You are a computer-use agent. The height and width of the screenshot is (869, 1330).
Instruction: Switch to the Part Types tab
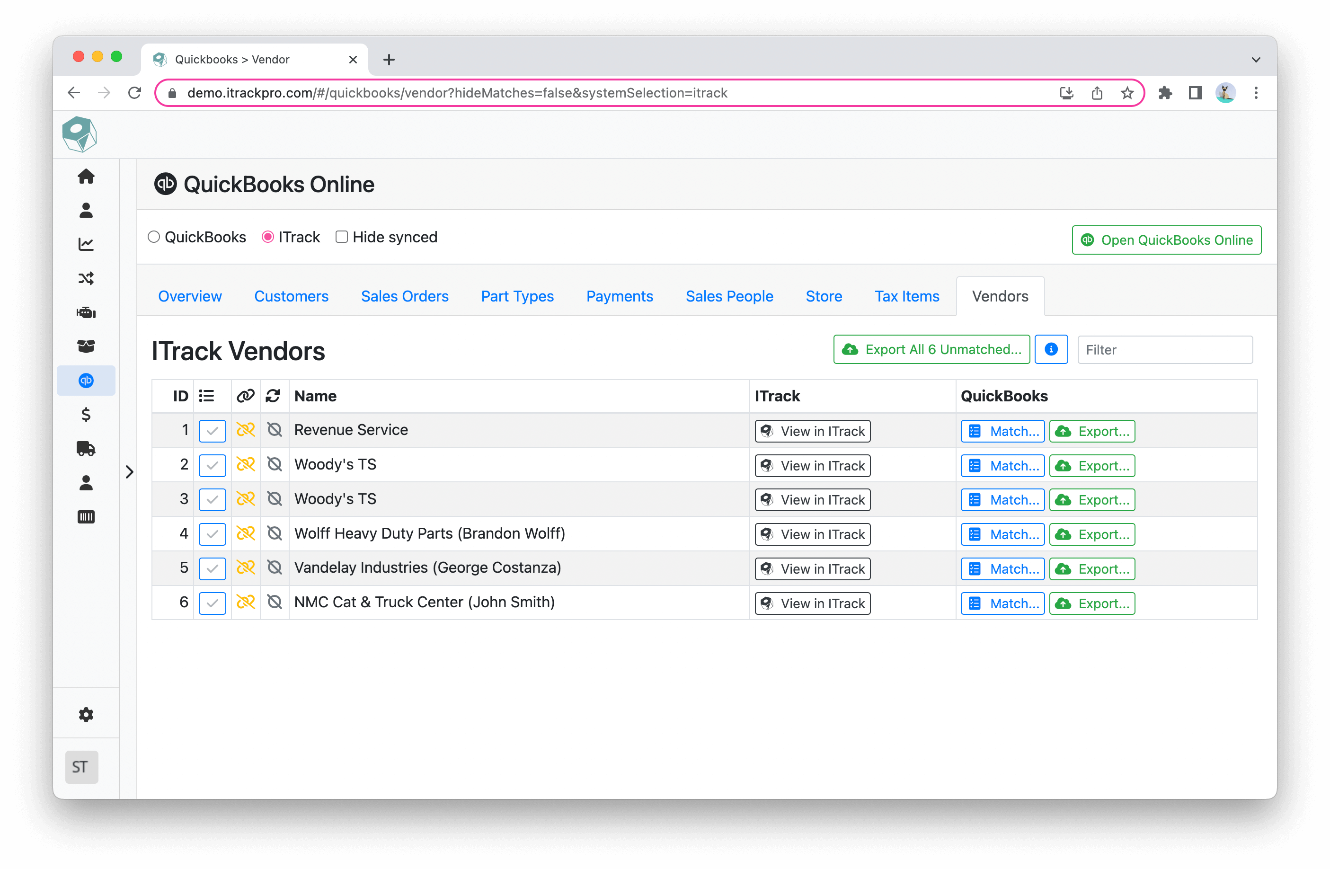point(517,296)
